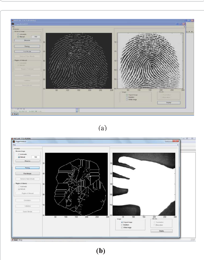Select Automatic binarize option in window (a)
204x260 pixels.
point(18,34)
